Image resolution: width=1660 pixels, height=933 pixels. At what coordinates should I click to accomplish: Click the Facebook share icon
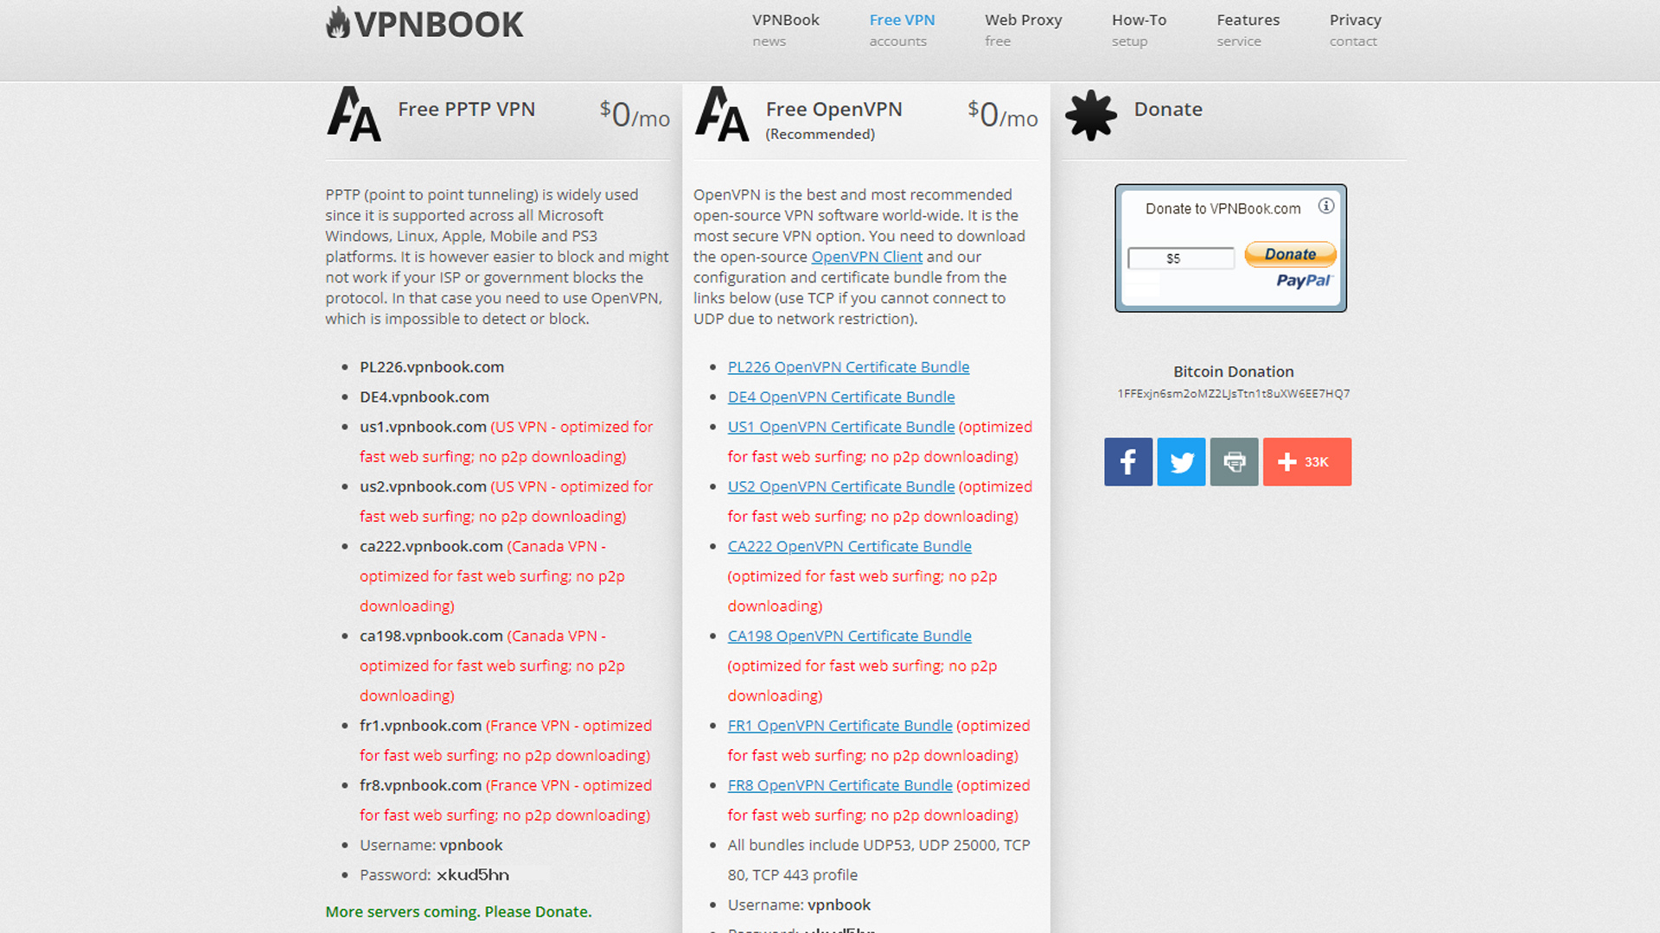tap(1128, 461)
